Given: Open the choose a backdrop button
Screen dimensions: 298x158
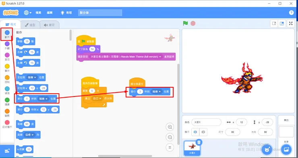Looking at the screenshot, I should tap(286, 150).
